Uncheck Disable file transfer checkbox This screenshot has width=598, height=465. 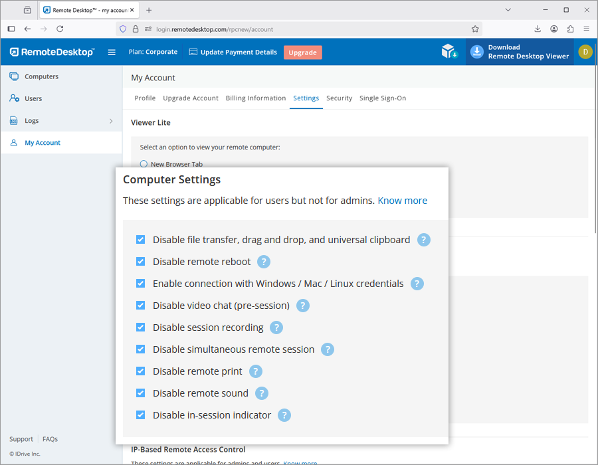tap(140, 240)
